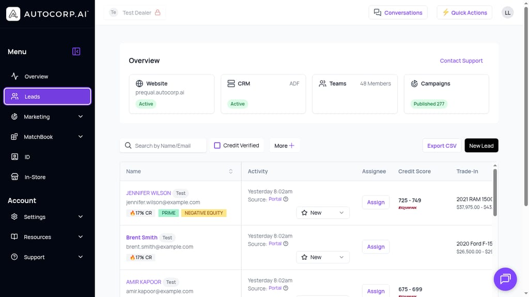Click info icon next to Jennifer Wilson's Portal source
The height and width of the screenshot is (297, 529).
[x=286, y=199]
